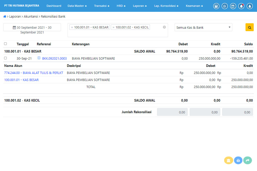
Task: Open the notifications bell
Action: 241,6
